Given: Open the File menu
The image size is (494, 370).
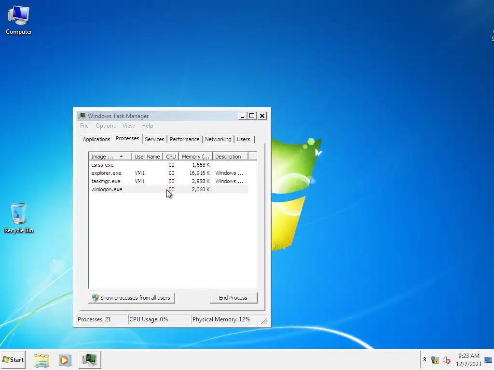Looking at the screenshot, I should click(x=84, y=126).
